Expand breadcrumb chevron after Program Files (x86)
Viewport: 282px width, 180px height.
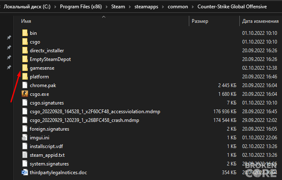pos(106,7)
